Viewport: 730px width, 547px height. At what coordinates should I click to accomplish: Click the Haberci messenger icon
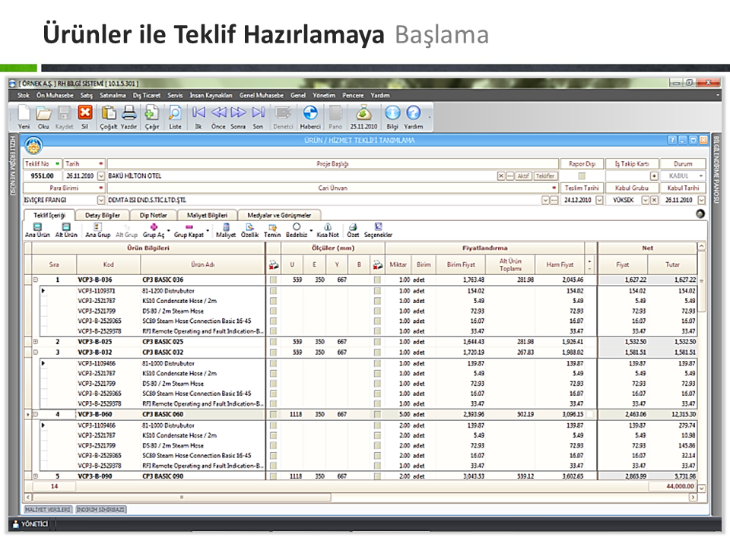coord(310,114)
